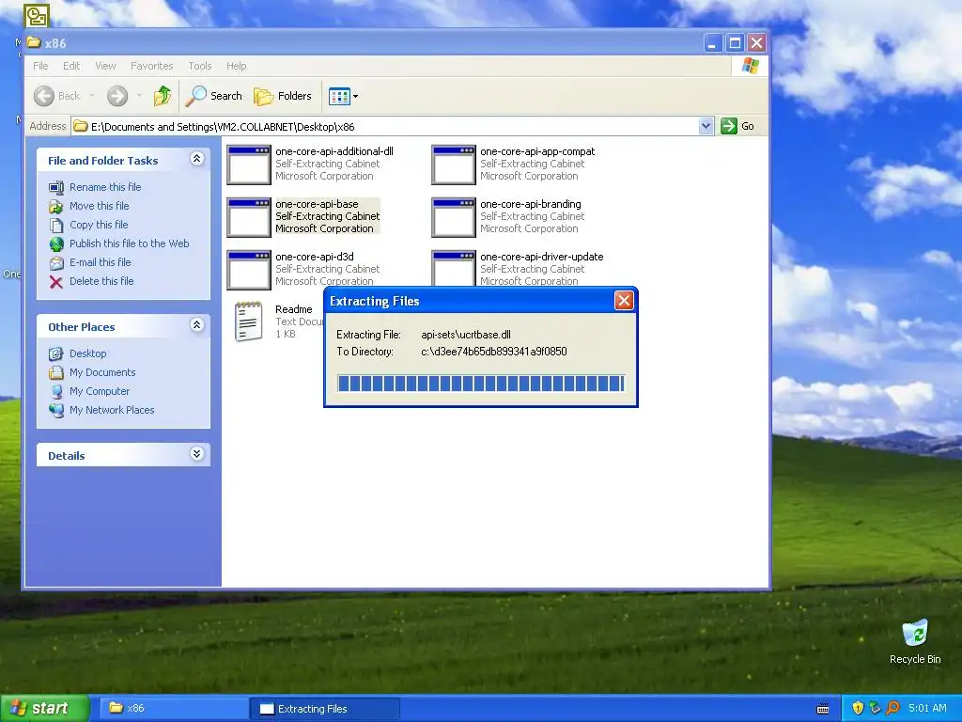Click the Start button
This screenshot has height=722, width=962.
(44, 708)
